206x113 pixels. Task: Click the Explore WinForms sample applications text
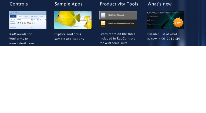click(69, 36)
